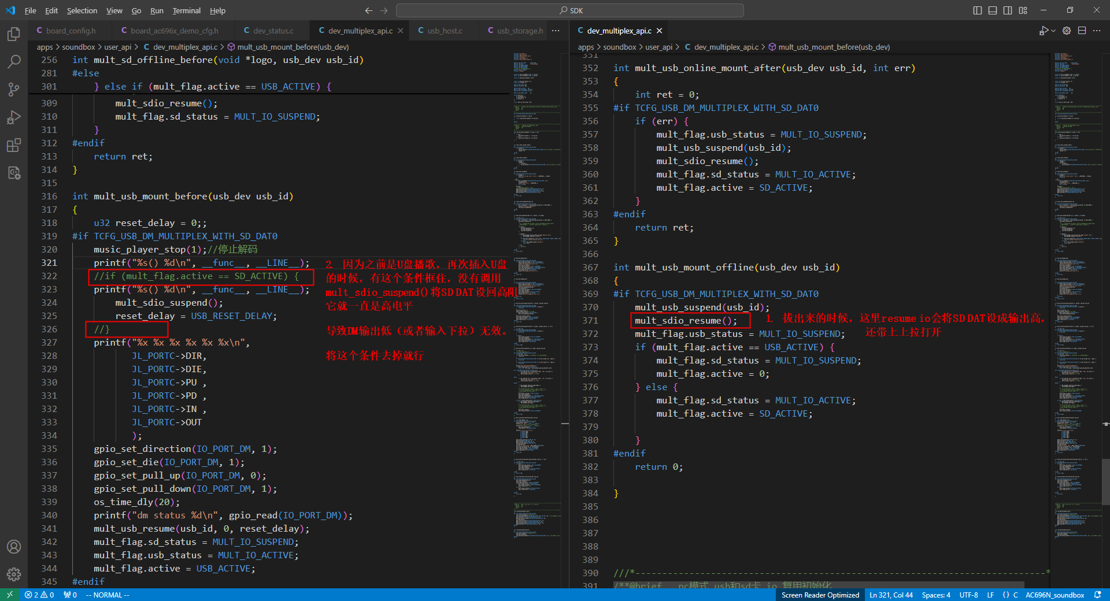This screenshot has height=601, width=1110.
Task: Customize layout icon in title bar
Action: 1023,10
